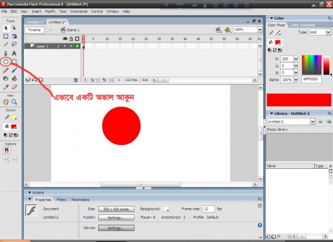The height and width of the screenshot is (242, 333).
Task: Open Properties panel help icon
Action: click(260, 206)
